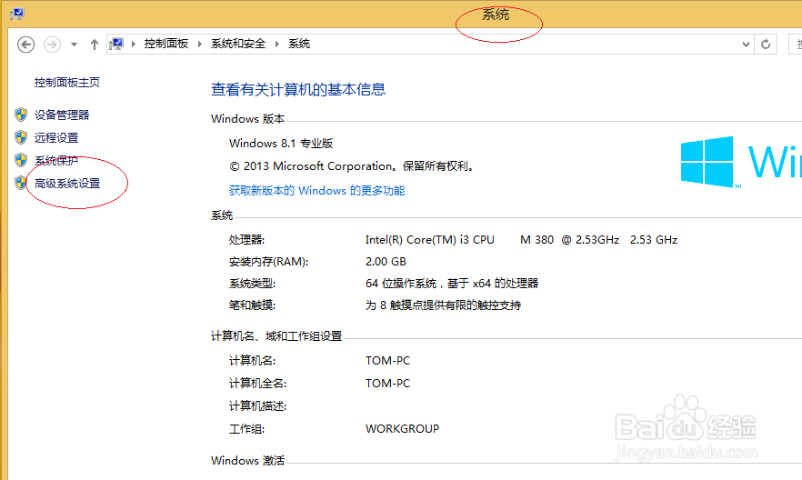Open 系统保护
The width and height of the screenshot is (802, 480).
pos(56,161)
